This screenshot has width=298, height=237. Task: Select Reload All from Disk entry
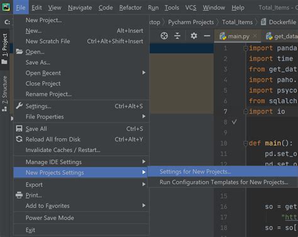81,139
